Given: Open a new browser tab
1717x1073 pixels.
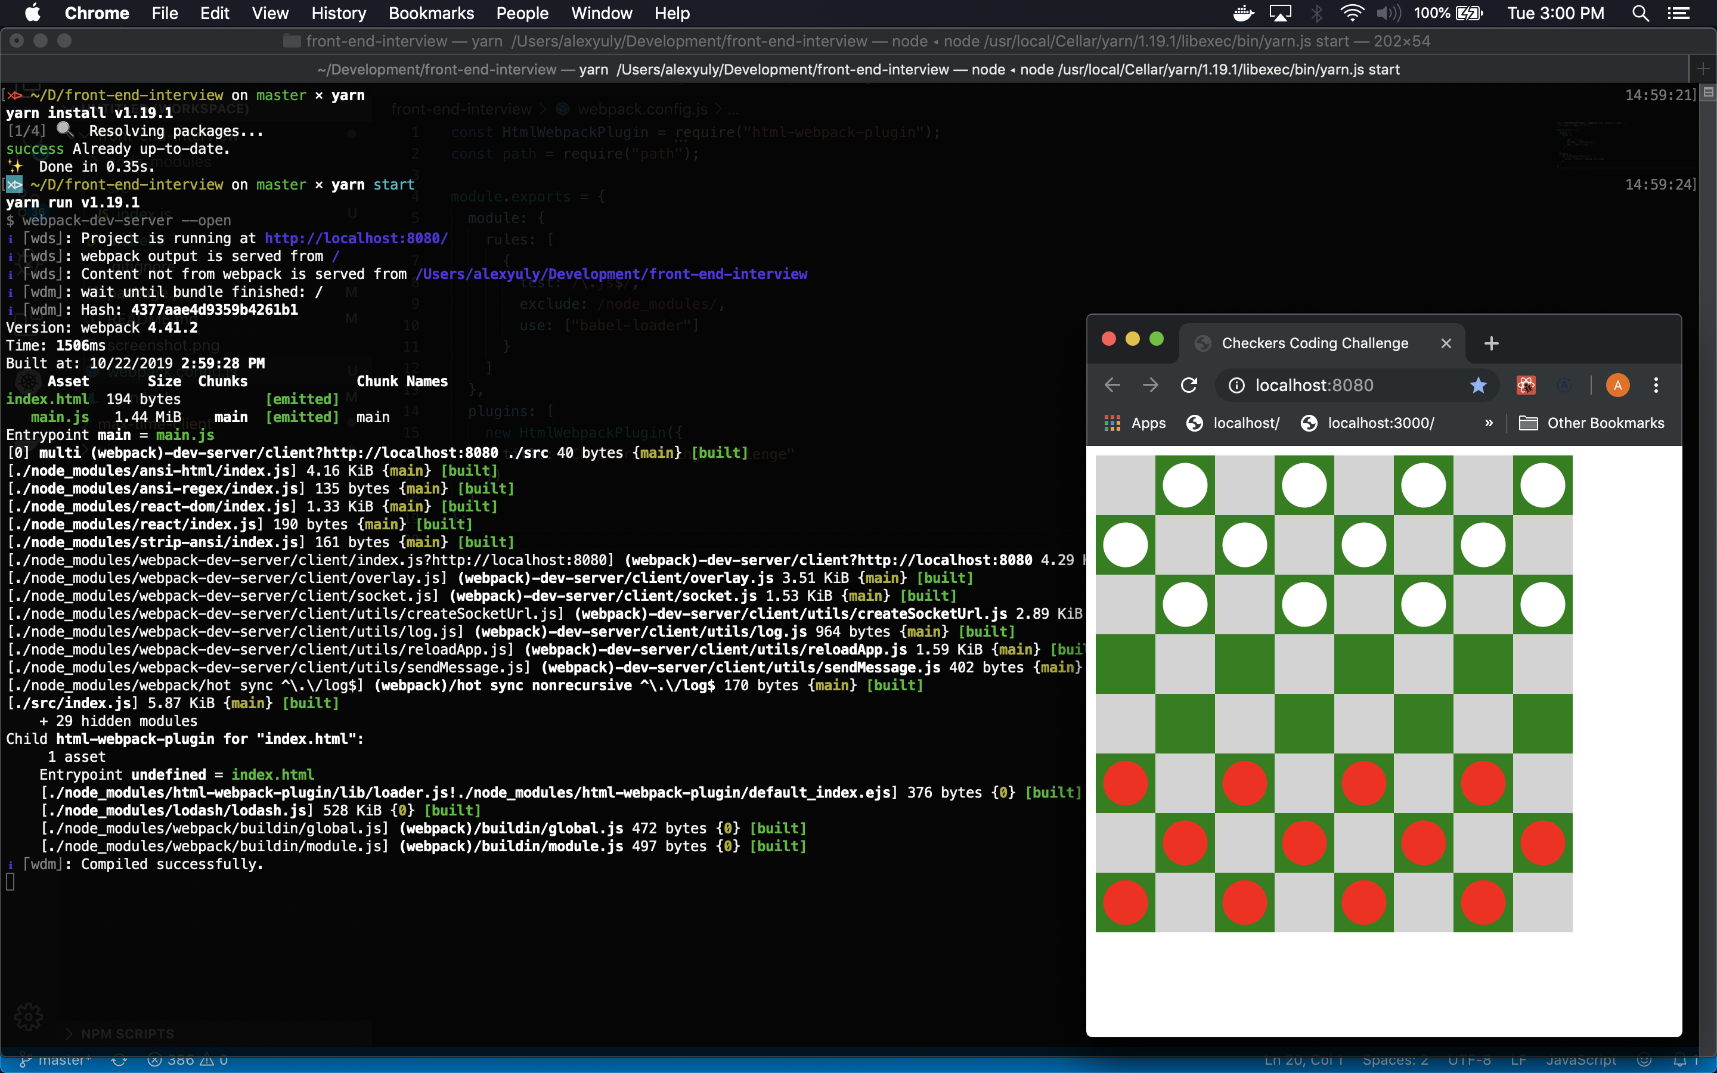Looking at the screenshot, I should point(1492,343).
